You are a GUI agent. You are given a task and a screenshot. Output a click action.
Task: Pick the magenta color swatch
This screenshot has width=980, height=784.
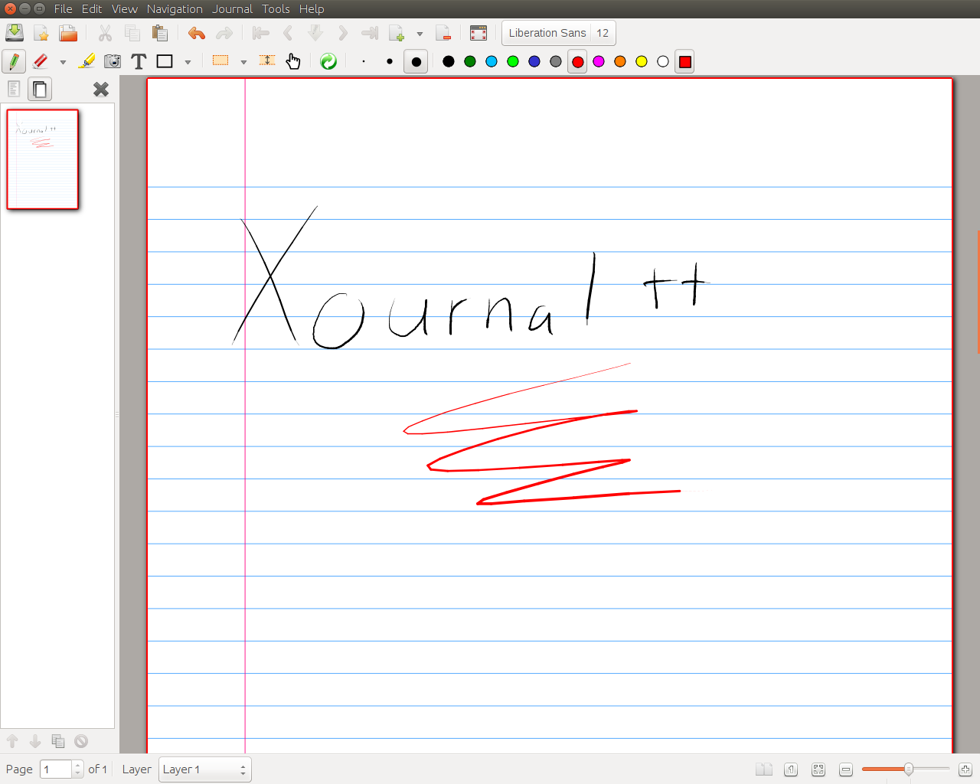pyautogui.click(x=599, y=61)
